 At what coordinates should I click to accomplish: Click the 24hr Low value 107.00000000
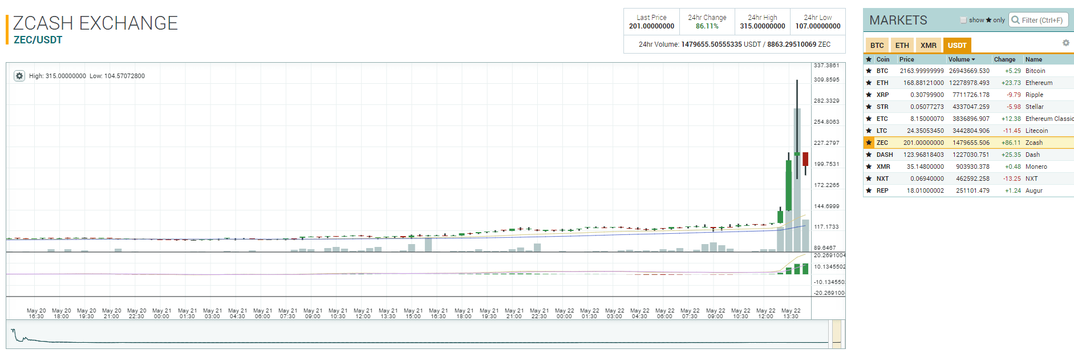pos(818,26)
